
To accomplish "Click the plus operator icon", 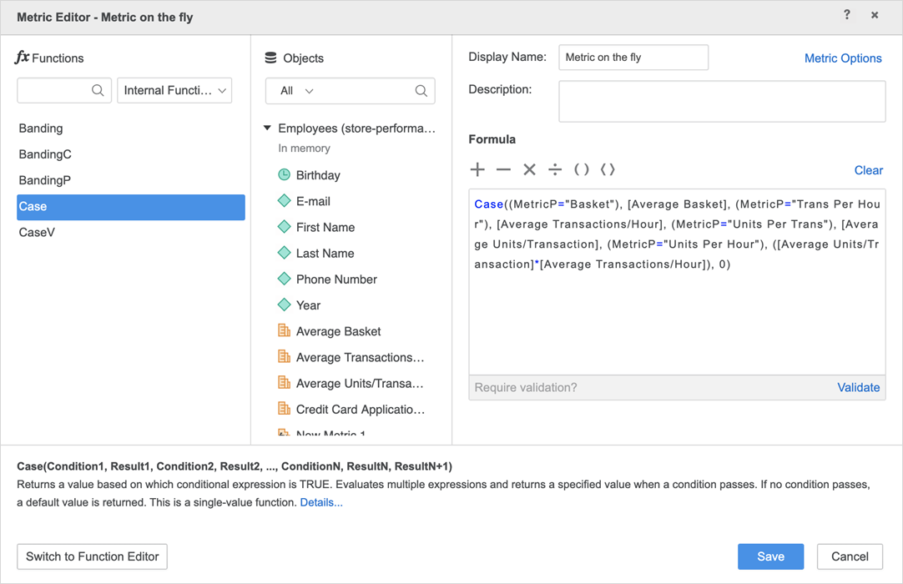I will coord(477,170).
